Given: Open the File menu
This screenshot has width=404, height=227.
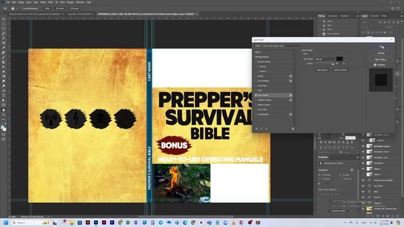Looking at the screenshot, I should point(8,2).
